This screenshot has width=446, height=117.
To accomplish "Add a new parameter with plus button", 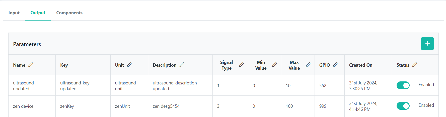I will [x=427, y=44].
